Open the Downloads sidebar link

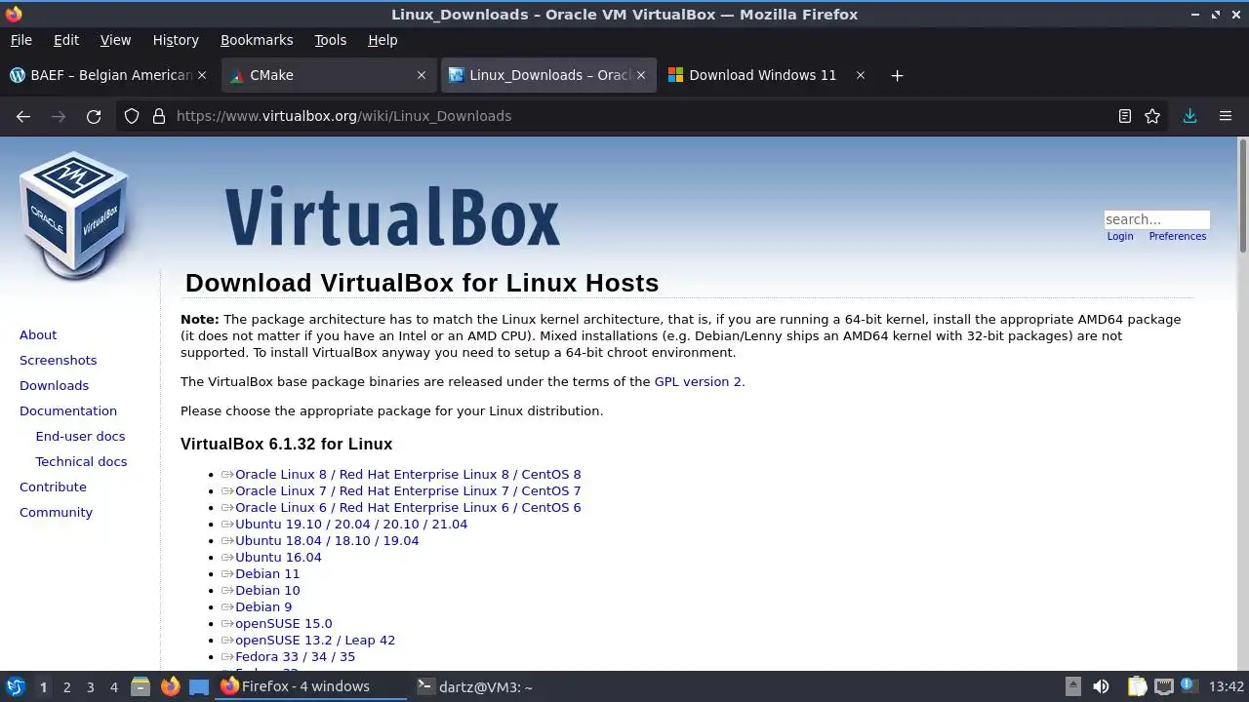[x=54, y=385]
